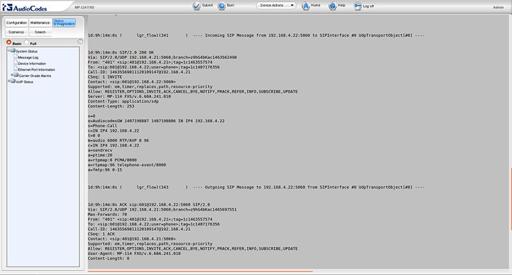Image resolution: width=512 pixels, height=275 pixels.
Task: Click the Carrier-Grade Alarms folder icon
Action: [16, 75]
